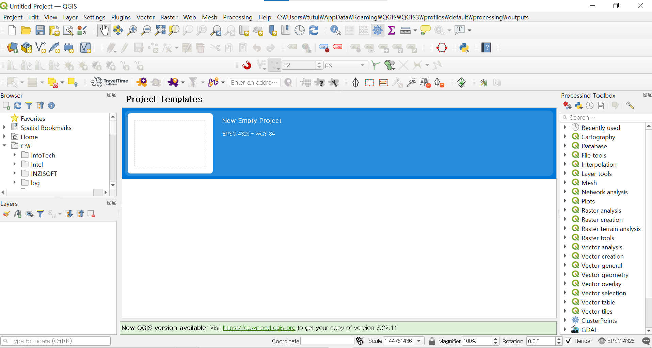Toggle the map tips speech bubble icon
Viewport: 652px width, 348px height.
pyautogui.click(x=425, y=30)
